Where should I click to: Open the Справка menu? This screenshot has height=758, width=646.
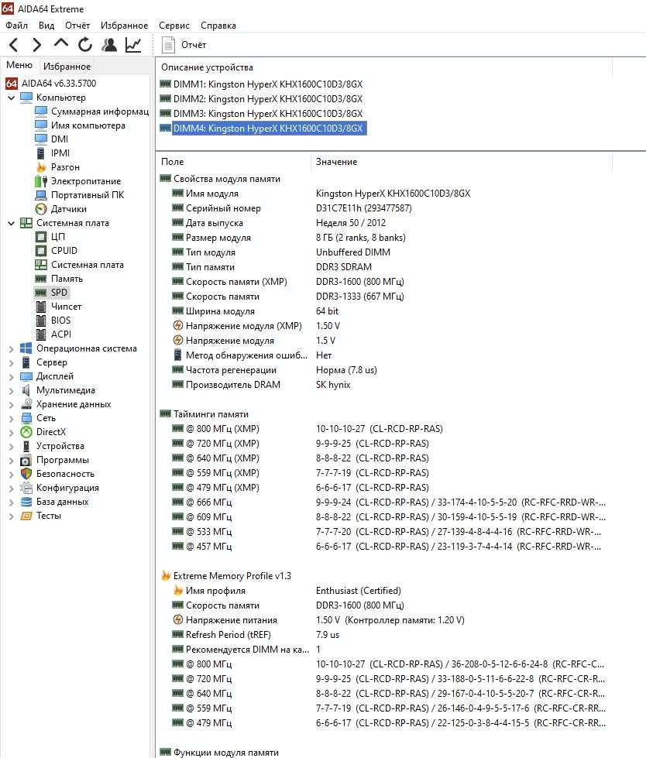[218, 25]
